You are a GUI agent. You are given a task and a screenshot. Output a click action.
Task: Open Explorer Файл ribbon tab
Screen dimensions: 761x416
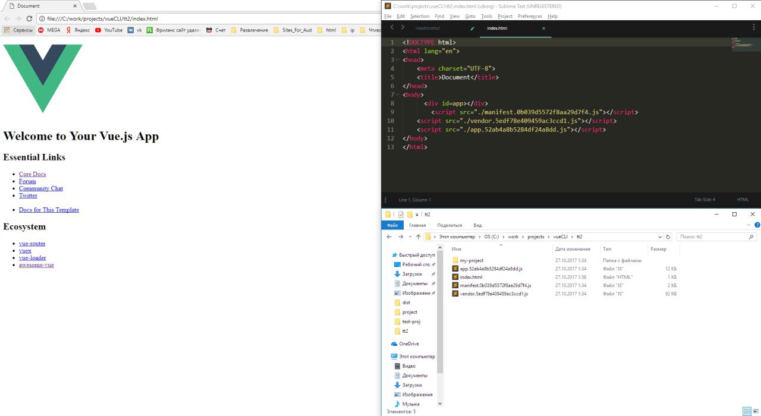392,225
